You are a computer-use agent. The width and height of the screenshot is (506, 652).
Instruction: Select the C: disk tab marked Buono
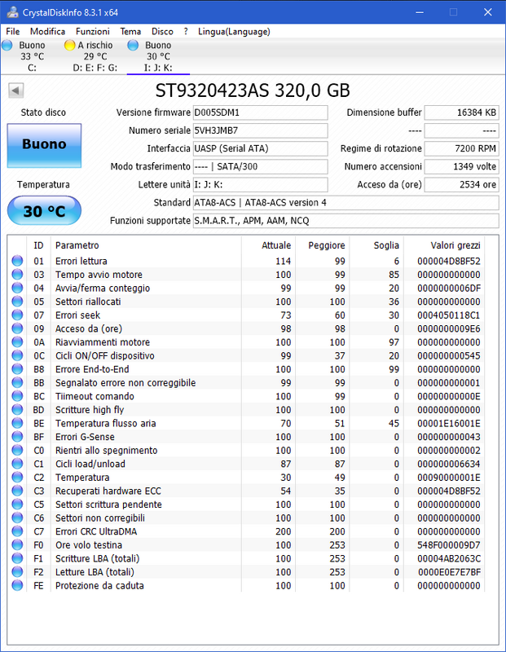pos(32,56)
